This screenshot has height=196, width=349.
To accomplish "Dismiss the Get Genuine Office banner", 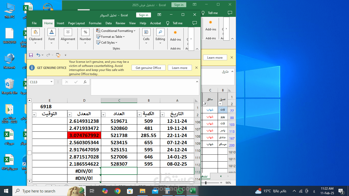I will (196, 68).
